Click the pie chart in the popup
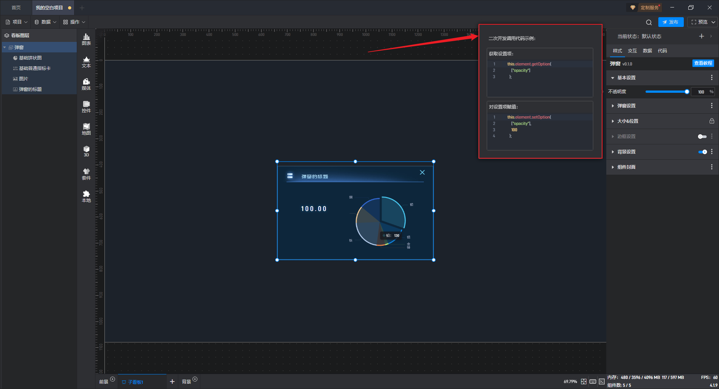The image size is (719, 389). [x=380, y=221]
